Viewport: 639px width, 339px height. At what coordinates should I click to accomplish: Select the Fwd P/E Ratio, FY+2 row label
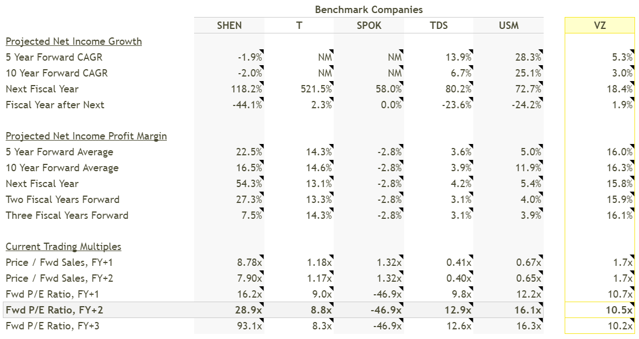(56, 310)
